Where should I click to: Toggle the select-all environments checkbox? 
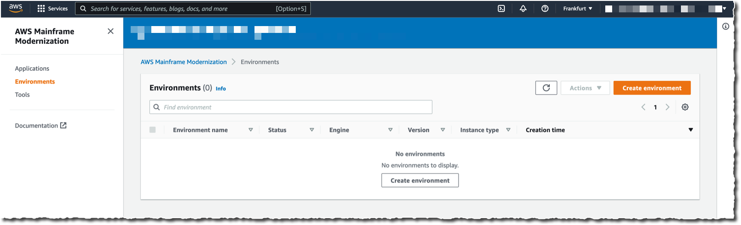153,130
